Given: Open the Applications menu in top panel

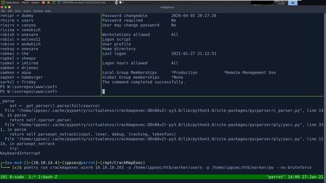Looking at the screenshot, I should click(x=12, y=3).
